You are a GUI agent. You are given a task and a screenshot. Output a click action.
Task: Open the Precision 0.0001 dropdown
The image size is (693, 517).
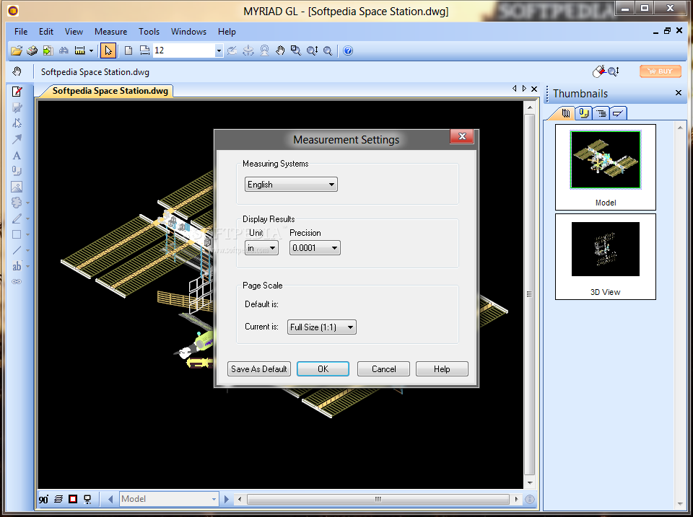coord(315,248)
